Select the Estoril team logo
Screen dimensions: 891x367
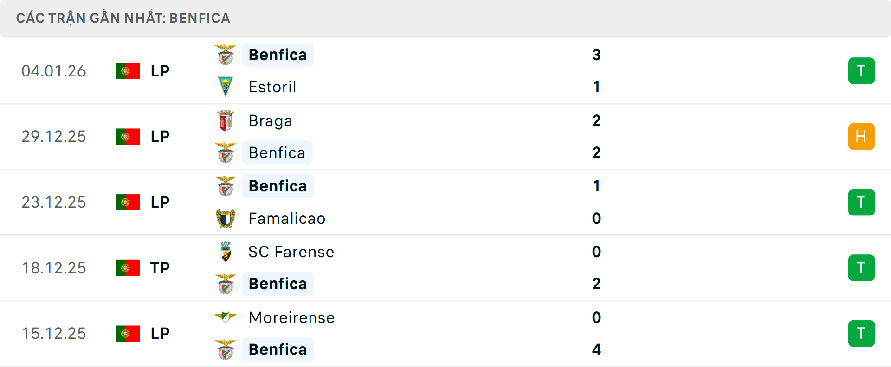pos(226,86)
